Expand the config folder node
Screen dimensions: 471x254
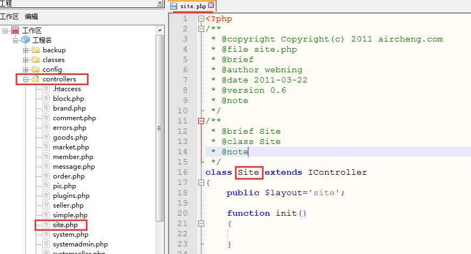(x=25, y=70)
